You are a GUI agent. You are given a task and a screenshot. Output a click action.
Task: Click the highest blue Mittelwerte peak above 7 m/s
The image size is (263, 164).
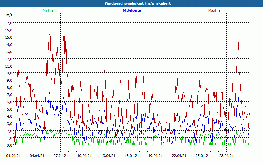click(x=49, y=92)
